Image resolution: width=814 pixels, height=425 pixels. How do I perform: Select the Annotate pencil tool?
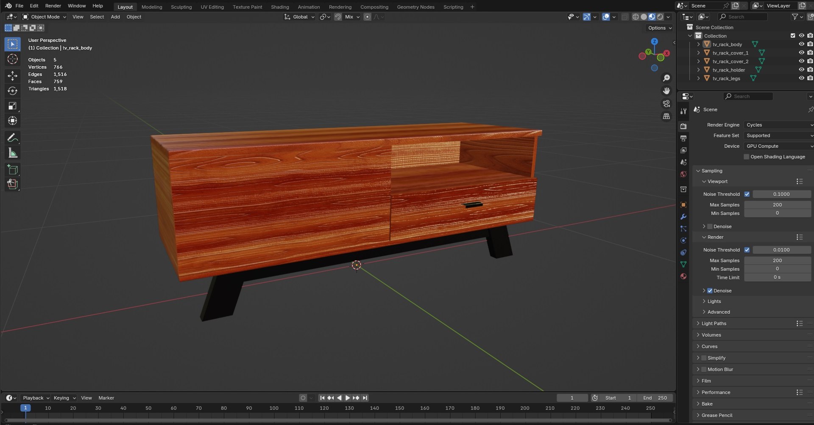pos(12,138)
